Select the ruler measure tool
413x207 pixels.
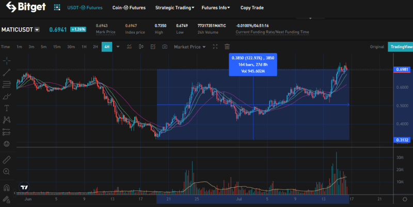pos(7,160)
